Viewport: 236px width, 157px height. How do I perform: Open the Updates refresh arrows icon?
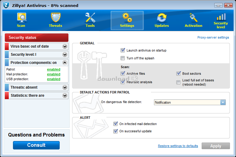click(162, 17)
